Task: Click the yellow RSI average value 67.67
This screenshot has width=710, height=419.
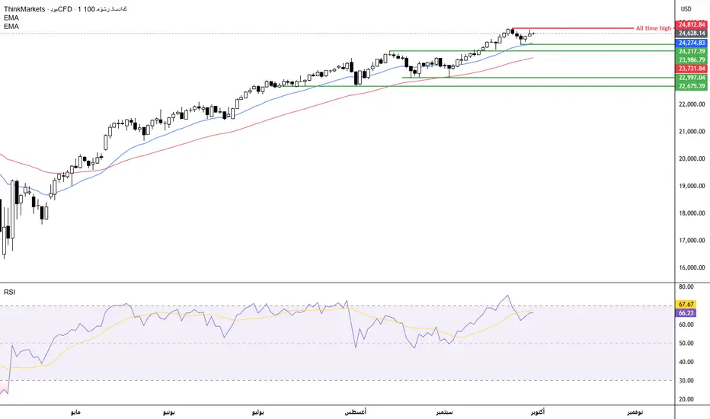Action: pos(686,305)
